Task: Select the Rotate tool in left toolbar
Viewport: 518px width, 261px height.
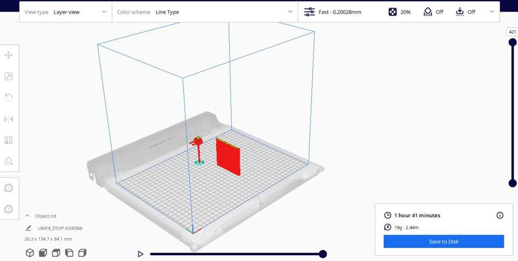Action: pos(8,98)
